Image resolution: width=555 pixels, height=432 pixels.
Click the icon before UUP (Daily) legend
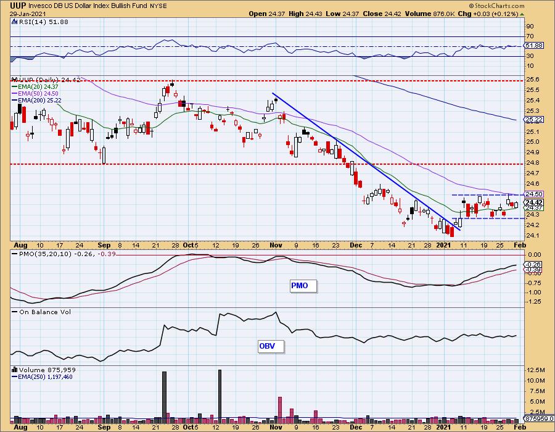point(15,80)
